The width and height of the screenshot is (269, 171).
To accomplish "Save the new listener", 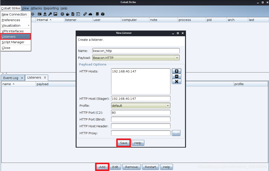I will 124,143.
